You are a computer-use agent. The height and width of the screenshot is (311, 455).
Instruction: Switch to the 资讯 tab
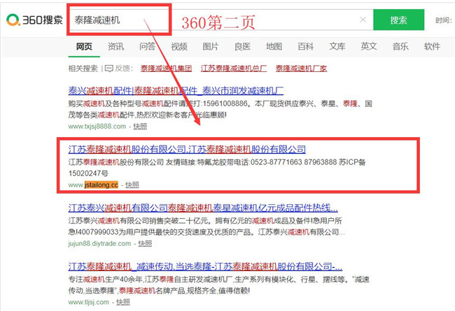pos(115,47)
